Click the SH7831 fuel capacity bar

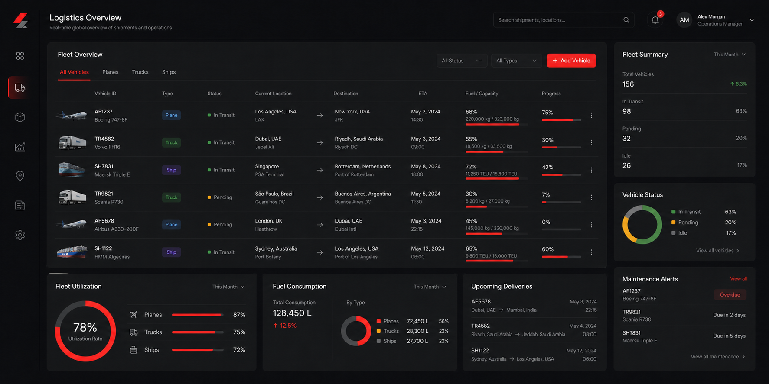(x=497, y=178)
